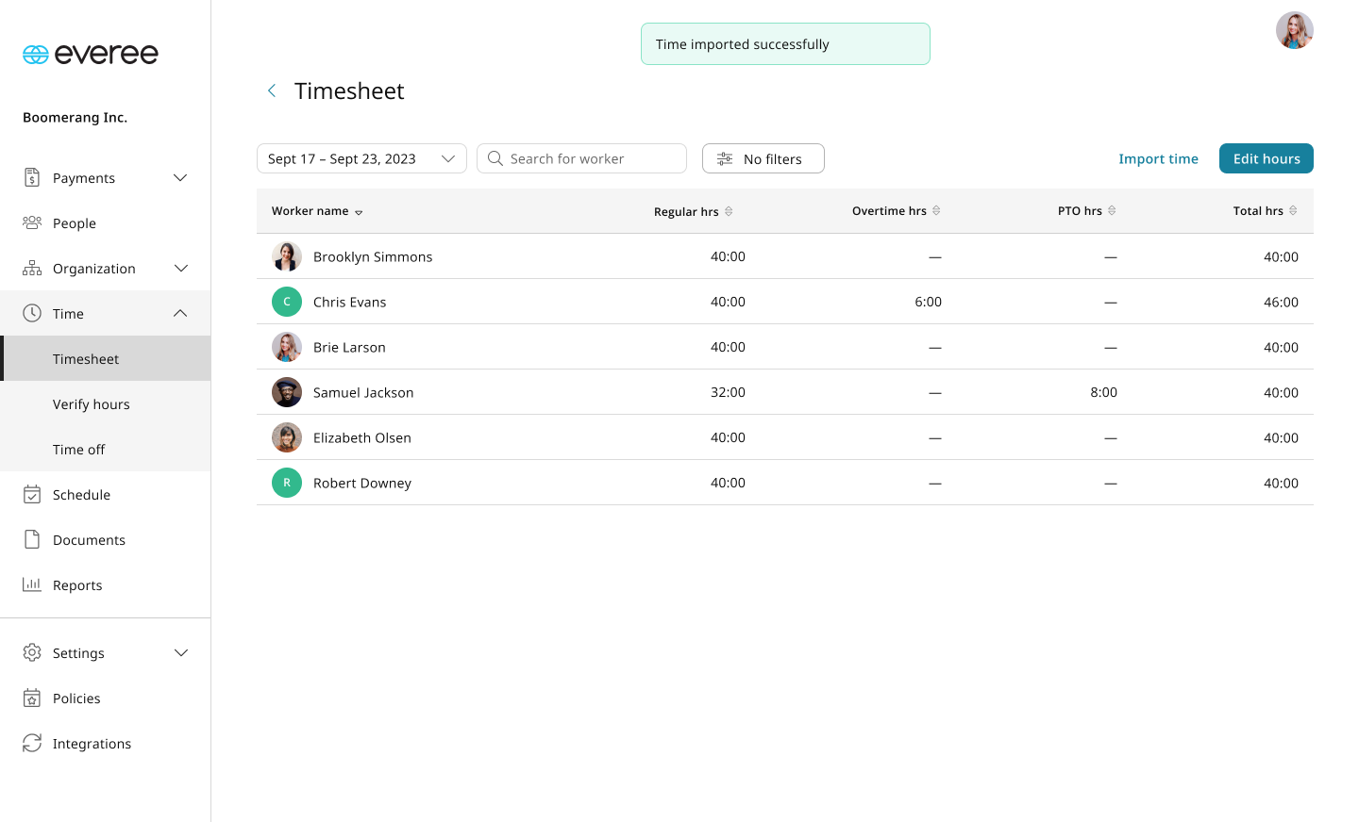Open Reports via the chart icon

32,584
